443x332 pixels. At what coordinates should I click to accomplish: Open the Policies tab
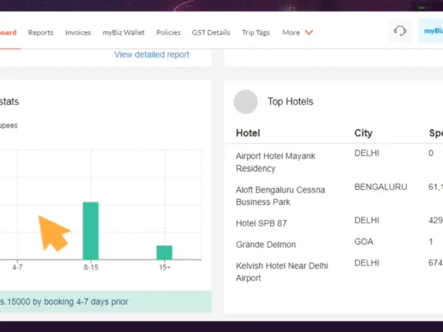coord(168,33)
